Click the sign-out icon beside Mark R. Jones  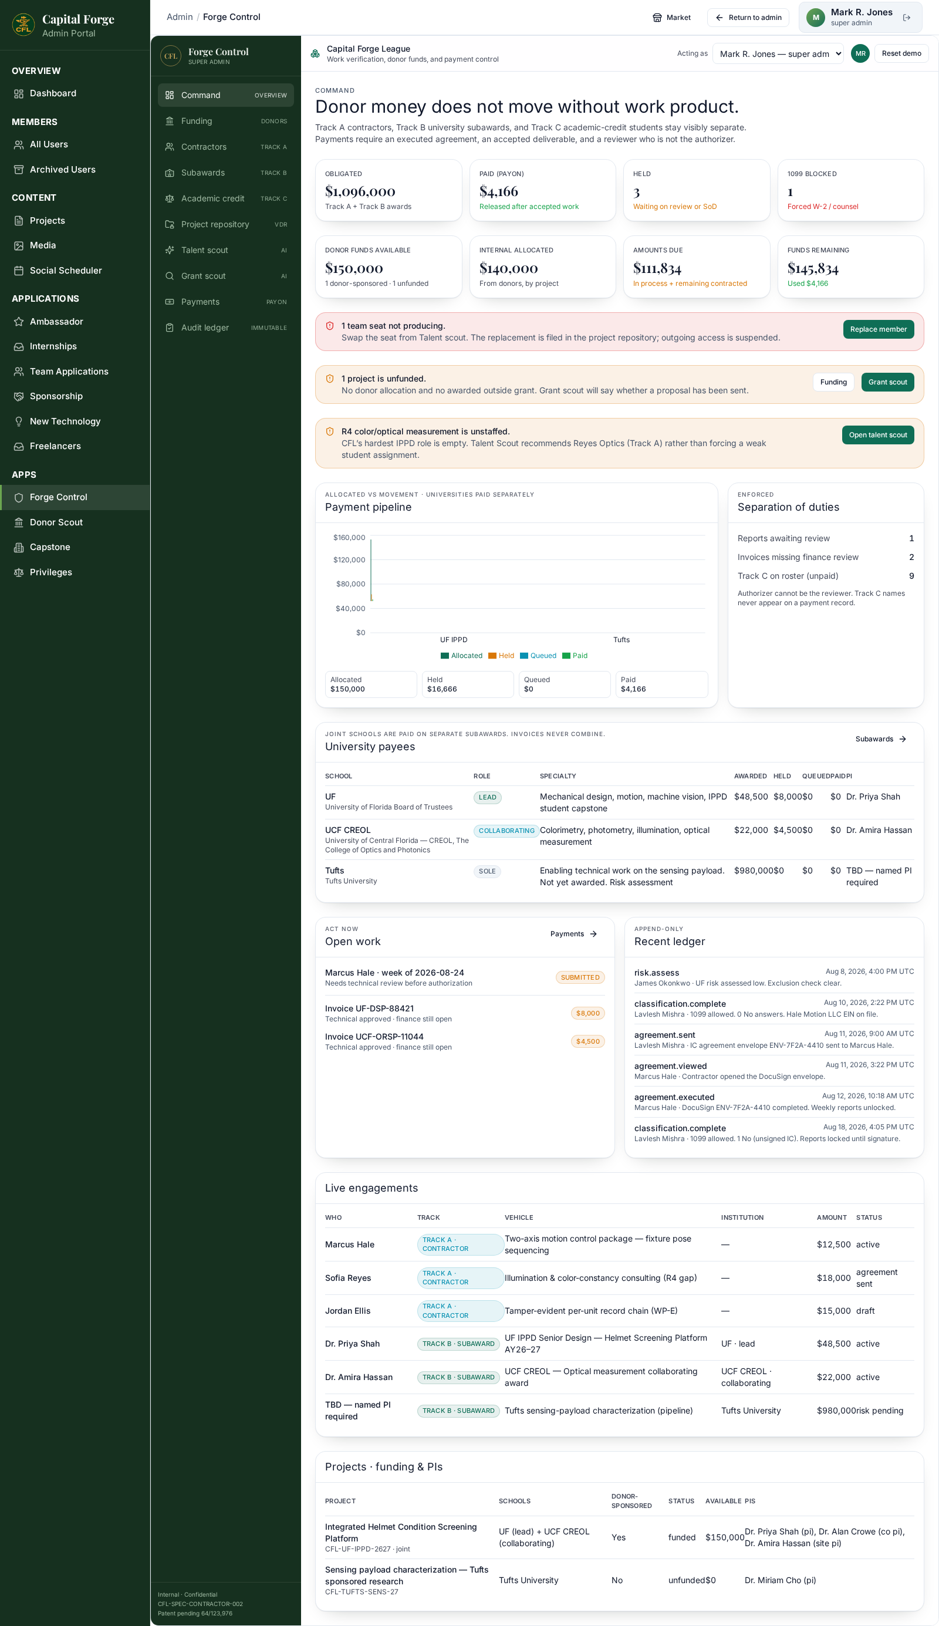coord(907,18)
